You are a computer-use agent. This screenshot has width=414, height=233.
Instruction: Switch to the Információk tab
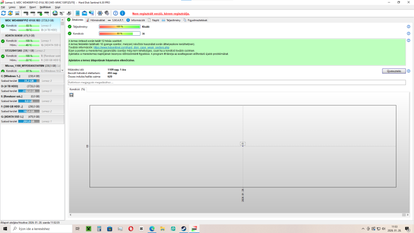(136, 20)
